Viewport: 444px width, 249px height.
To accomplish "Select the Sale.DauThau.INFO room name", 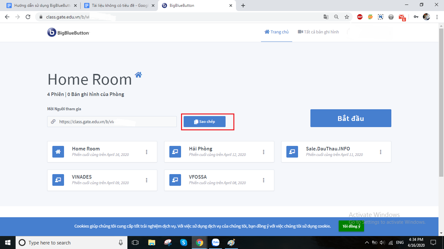I will pyautogui.click(x=328, y=149).
